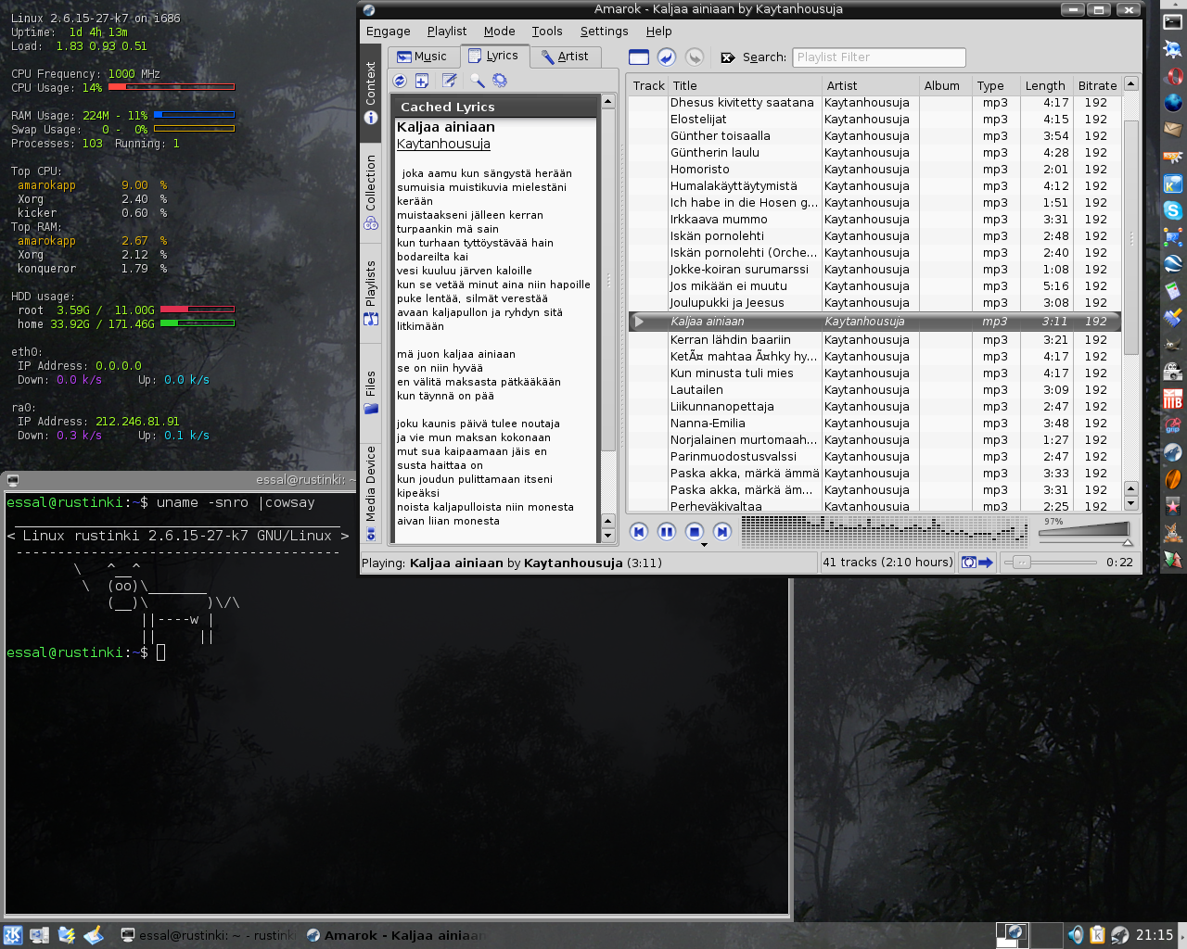Open the Mode menu
The height and width of the screenshot is (949, 1187).
click(499, 32)
